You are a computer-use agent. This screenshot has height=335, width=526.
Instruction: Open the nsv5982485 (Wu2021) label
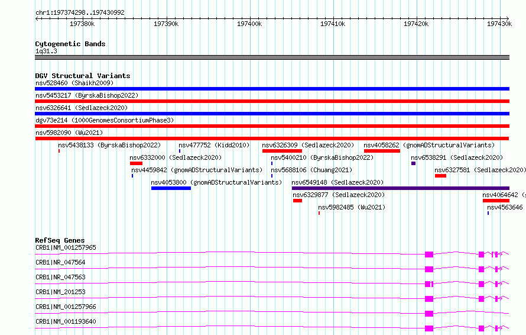(x=352, y=207)
